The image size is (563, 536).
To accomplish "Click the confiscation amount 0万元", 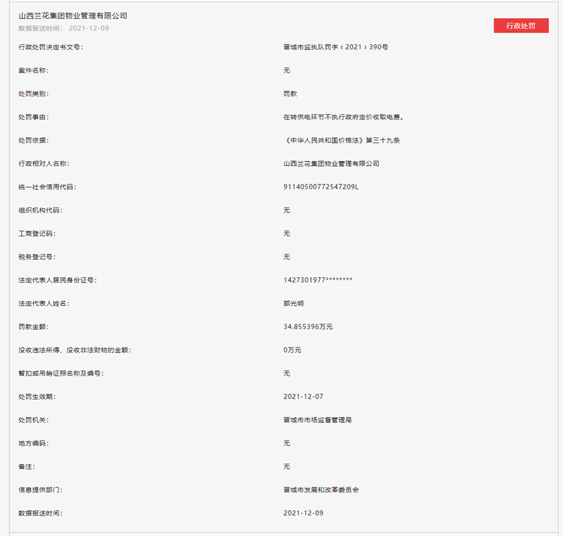I will click(292, 350).
